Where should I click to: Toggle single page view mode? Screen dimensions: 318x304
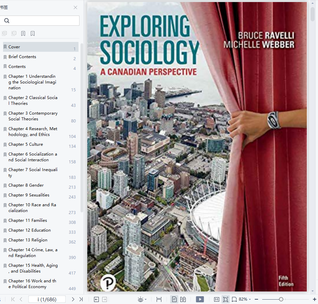pos(174,299)
